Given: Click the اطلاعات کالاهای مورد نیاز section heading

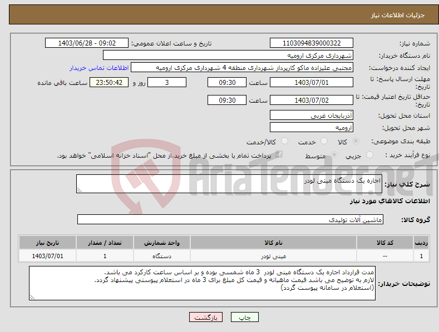Looking at the screenshot, I should click(x=389, y=201).
